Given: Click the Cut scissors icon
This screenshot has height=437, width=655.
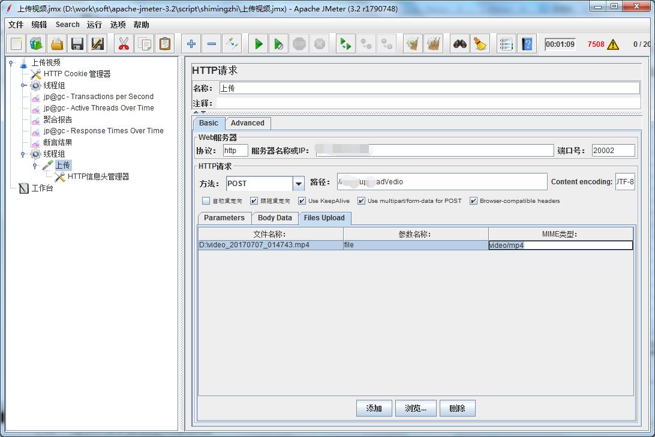Looking at the screenshot, I should click(x=124, y=44).
